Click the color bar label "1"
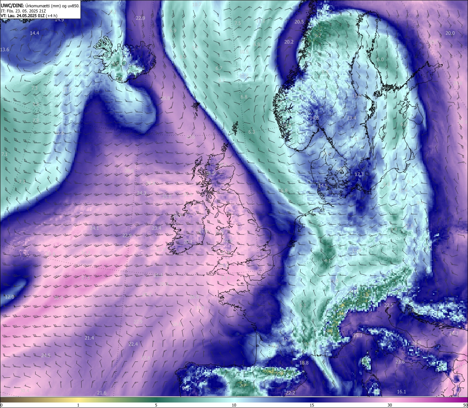 coord(78,405)
